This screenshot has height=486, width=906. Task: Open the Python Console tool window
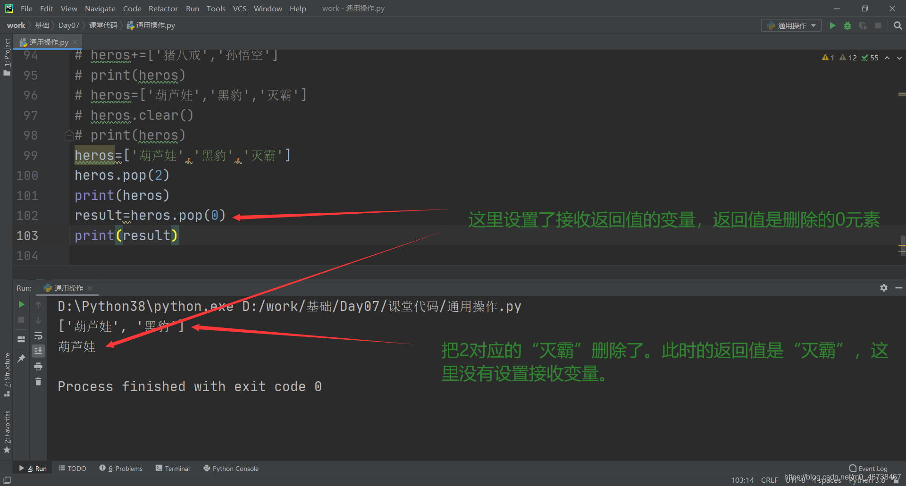pyautogui.click(x=231, y=469)
